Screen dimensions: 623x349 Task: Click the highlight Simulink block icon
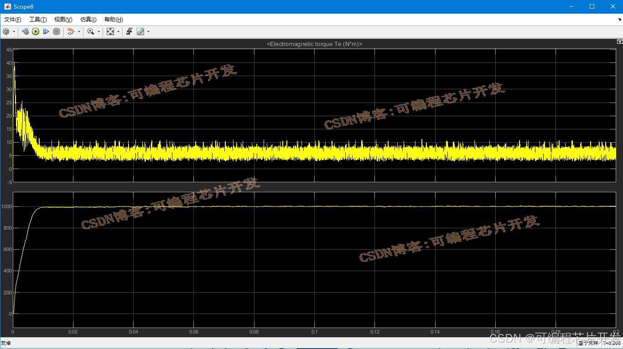71,31
